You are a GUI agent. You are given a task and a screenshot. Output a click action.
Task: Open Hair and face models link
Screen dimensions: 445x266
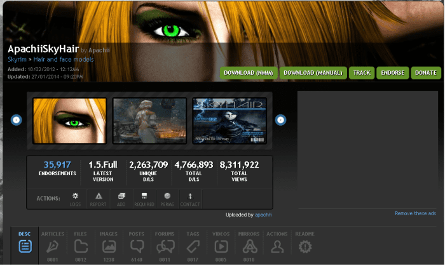coord(64,60)
